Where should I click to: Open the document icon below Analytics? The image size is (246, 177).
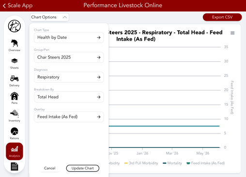point(15,166)
